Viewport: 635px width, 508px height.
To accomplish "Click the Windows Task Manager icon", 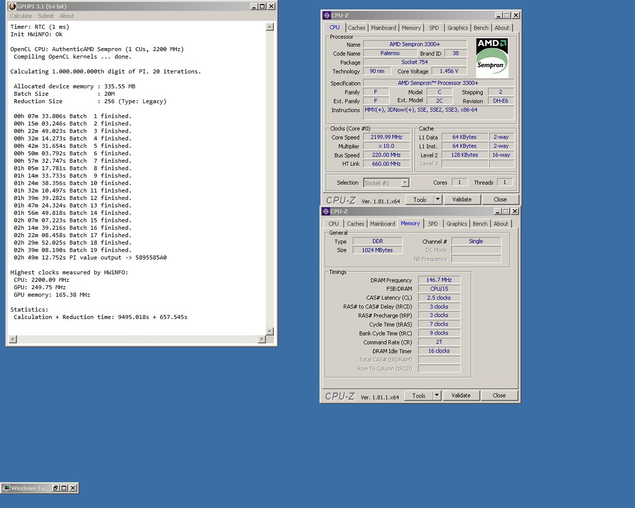I will point(7,488).
